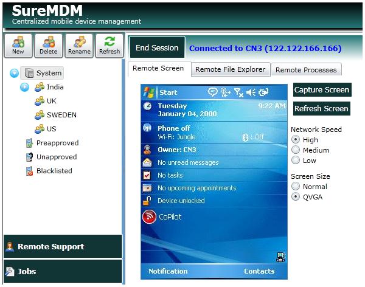365x287 pixels.
Task: Click the clock icon beside Tuesday
Action: tap(148, 106)
